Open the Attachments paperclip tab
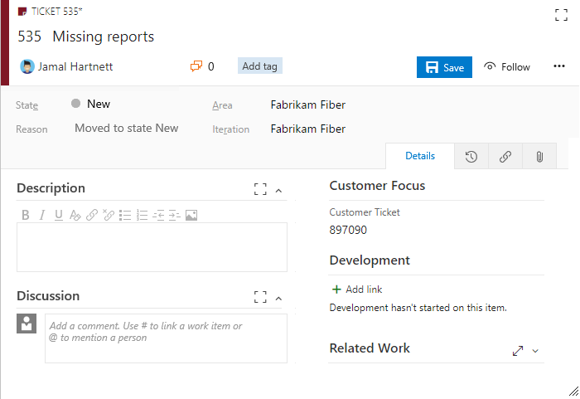 pyautogui.click(x=539, y=156)
